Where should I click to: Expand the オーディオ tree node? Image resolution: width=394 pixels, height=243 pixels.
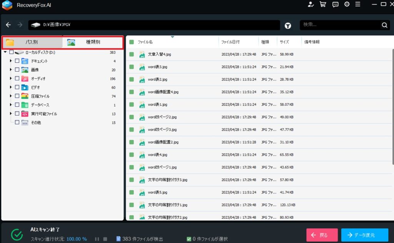11,78
